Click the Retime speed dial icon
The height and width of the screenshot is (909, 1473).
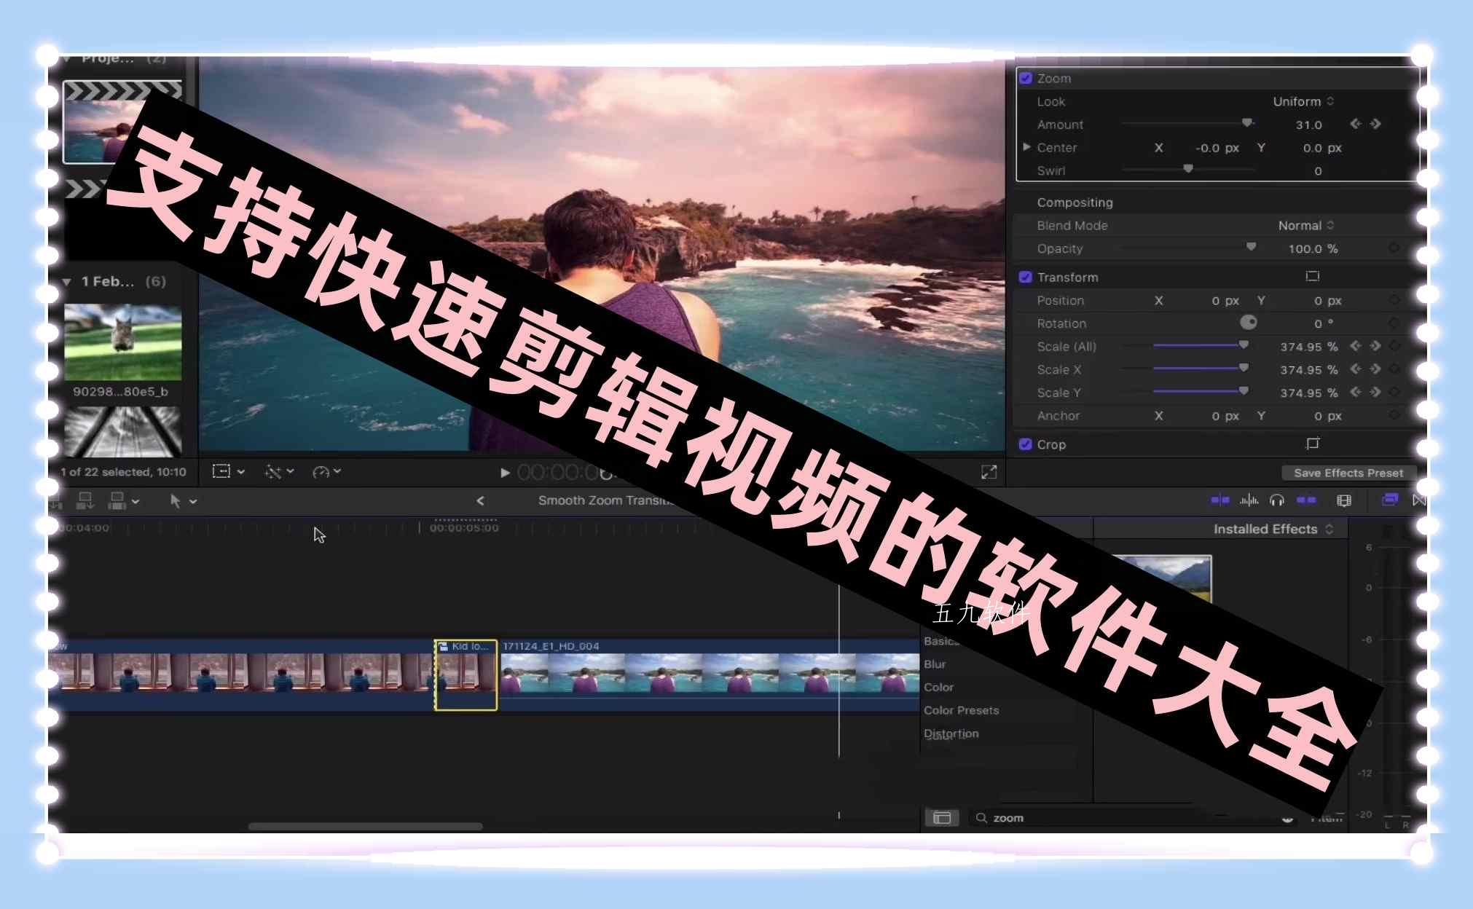tap(321, 471)
